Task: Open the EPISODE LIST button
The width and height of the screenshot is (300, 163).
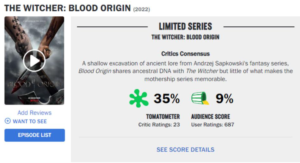Action: pyautogui.click(x=35, y=135)
